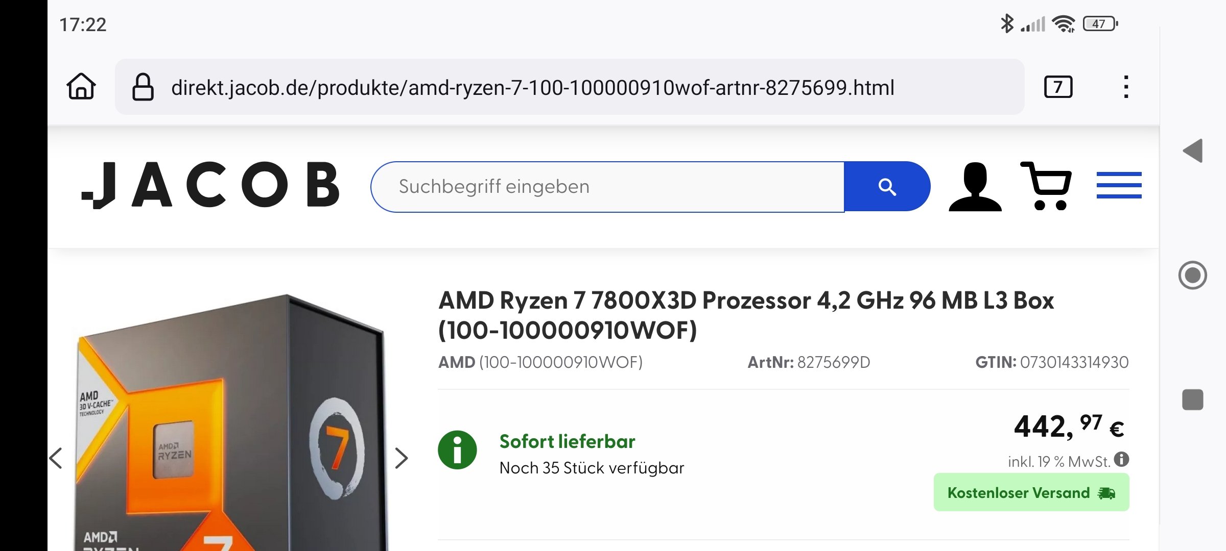Click the AMD brand link
Image resolution: width=1226 pixels, height=551 pixels.
coord(456,362)
